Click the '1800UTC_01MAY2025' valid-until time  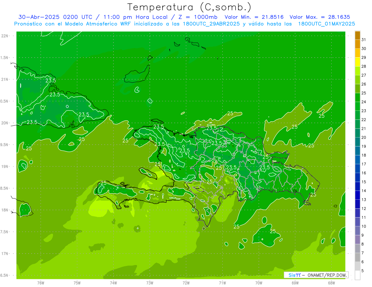pyautogui.click(x=326, y=24)
